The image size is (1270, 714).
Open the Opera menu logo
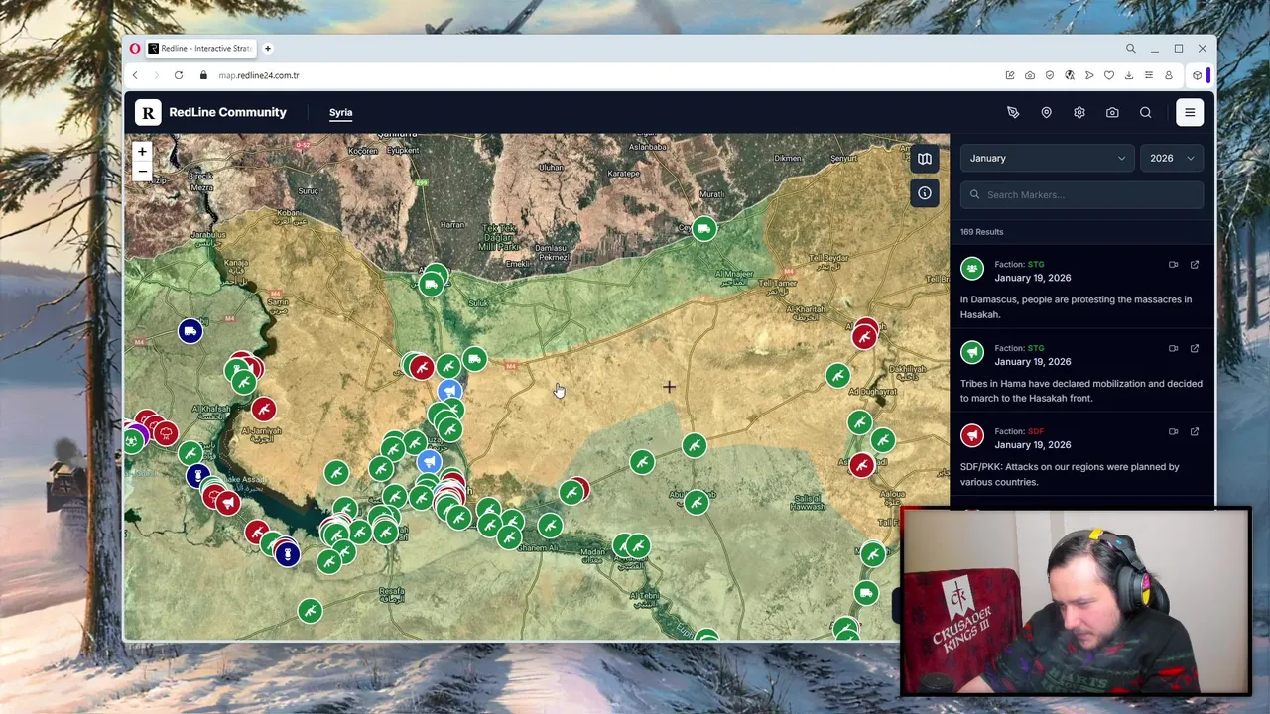click(135, 48)
